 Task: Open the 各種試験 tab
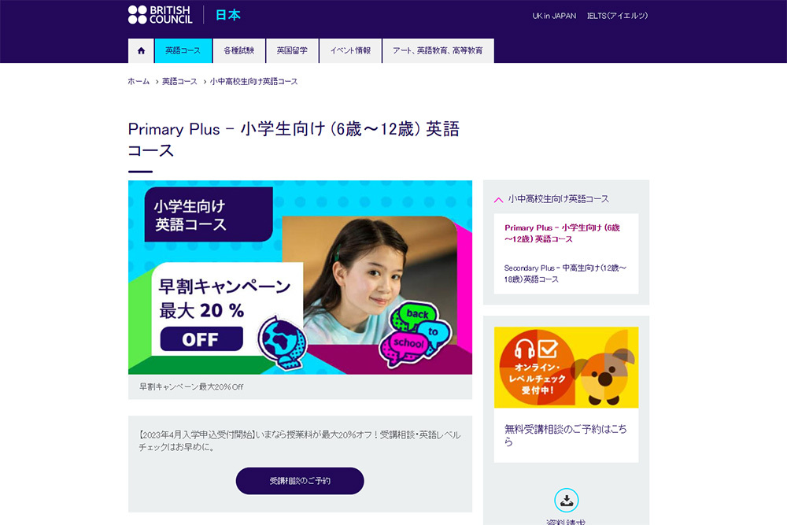[x=239, y=50]
